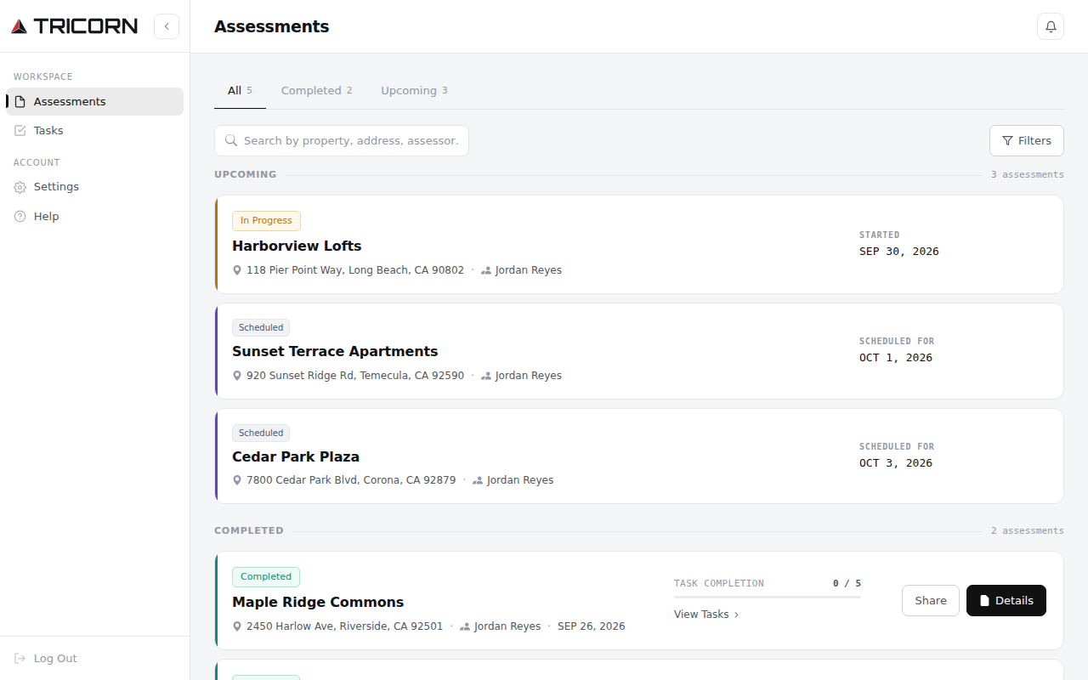The image size is (1088, 680).
Task: Click the pin icon beside 7800 Cedar Park Blvd
Action: click(x=237, y=480)
